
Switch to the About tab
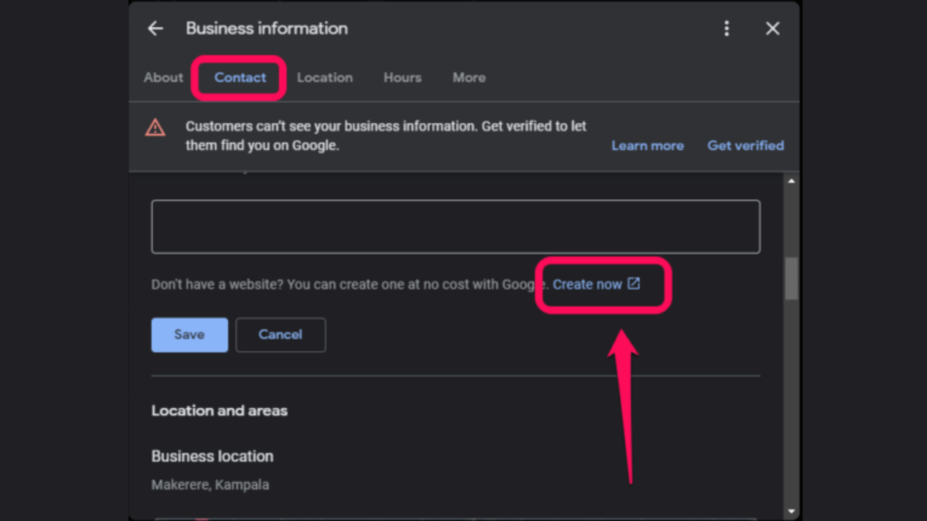pyautogui.click(x=163, y=78)
